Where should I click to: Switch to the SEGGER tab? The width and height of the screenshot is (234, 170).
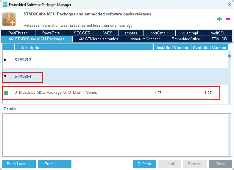(x=82, y=33)
